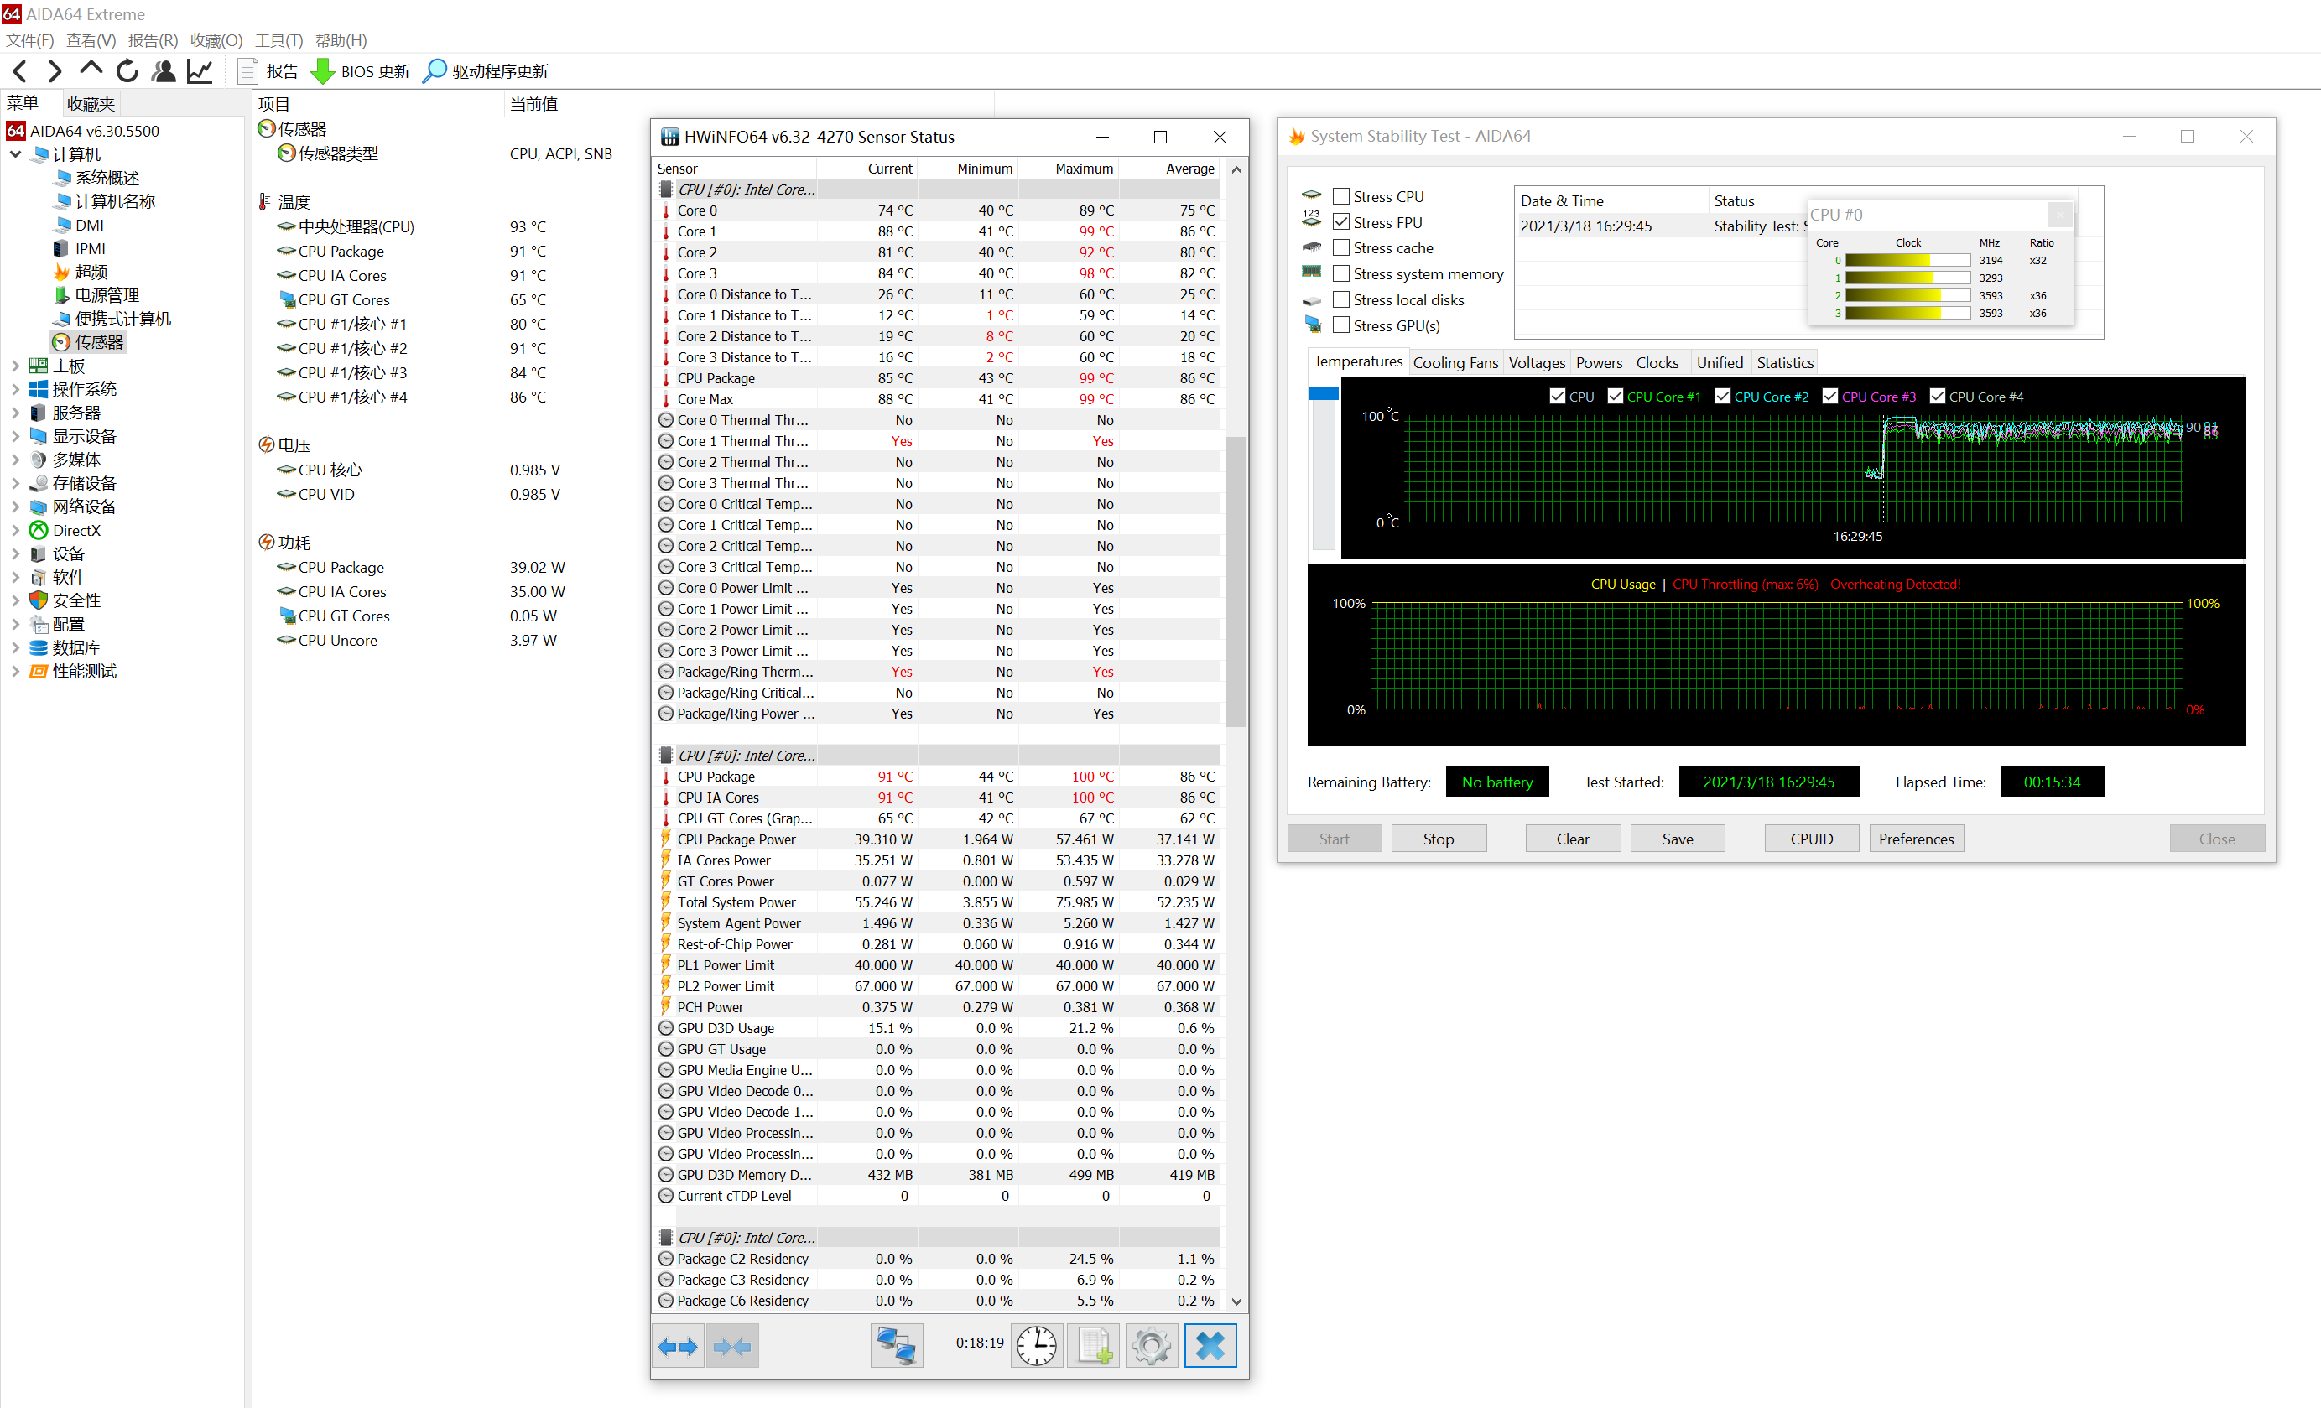Expand the 数据库 tree node
This screenshot has height=1408, width=2321.
point(16,647)
